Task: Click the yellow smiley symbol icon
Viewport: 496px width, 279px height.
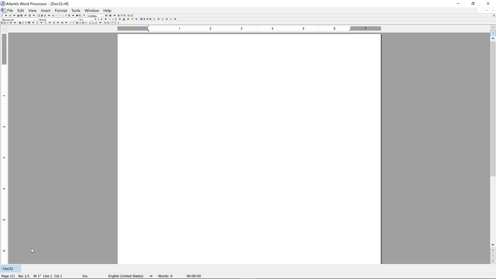Action: (x=37, y=22)
